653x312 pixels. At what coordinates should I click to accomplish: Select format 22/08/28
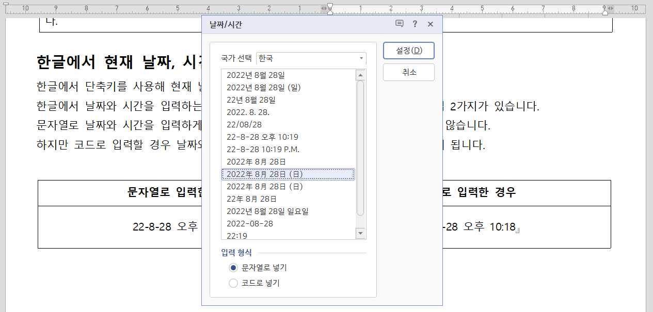pyautogui.click(x=288, y=125)
